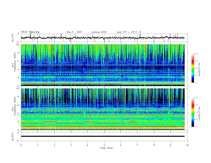Click time axis tick label "4"

(x=87, y=145)
